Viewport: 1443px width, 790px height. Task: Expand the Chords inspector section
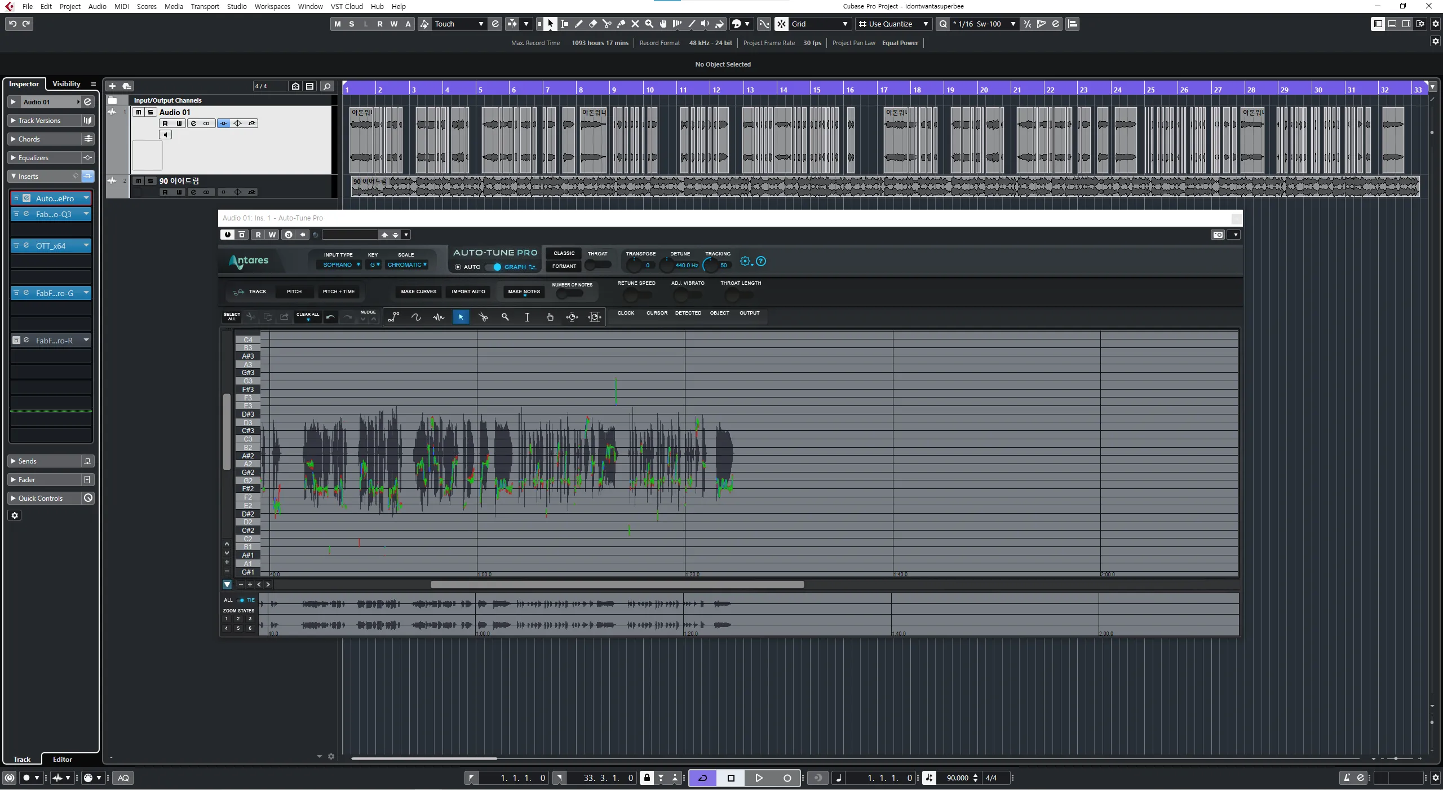[x=45, y=139]
